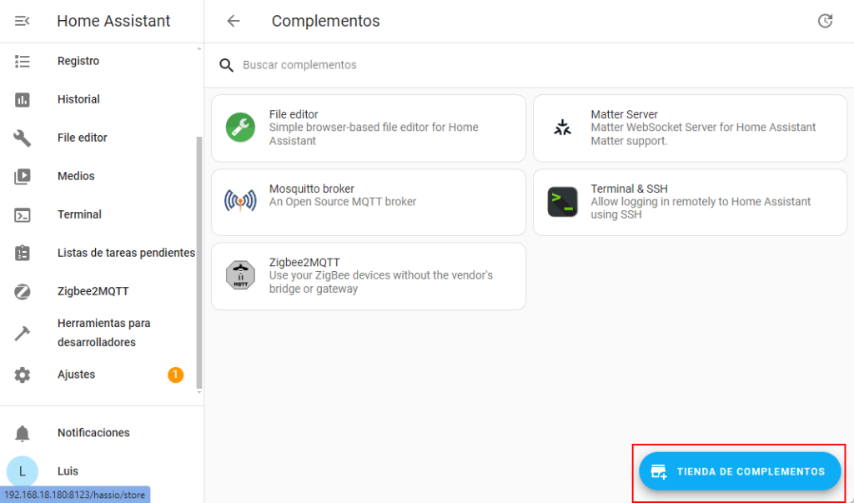Image resolution: width=854 pixels, height=503 pixels.
Task: Click the Tienda de complementos button
Action: [740, 471]
